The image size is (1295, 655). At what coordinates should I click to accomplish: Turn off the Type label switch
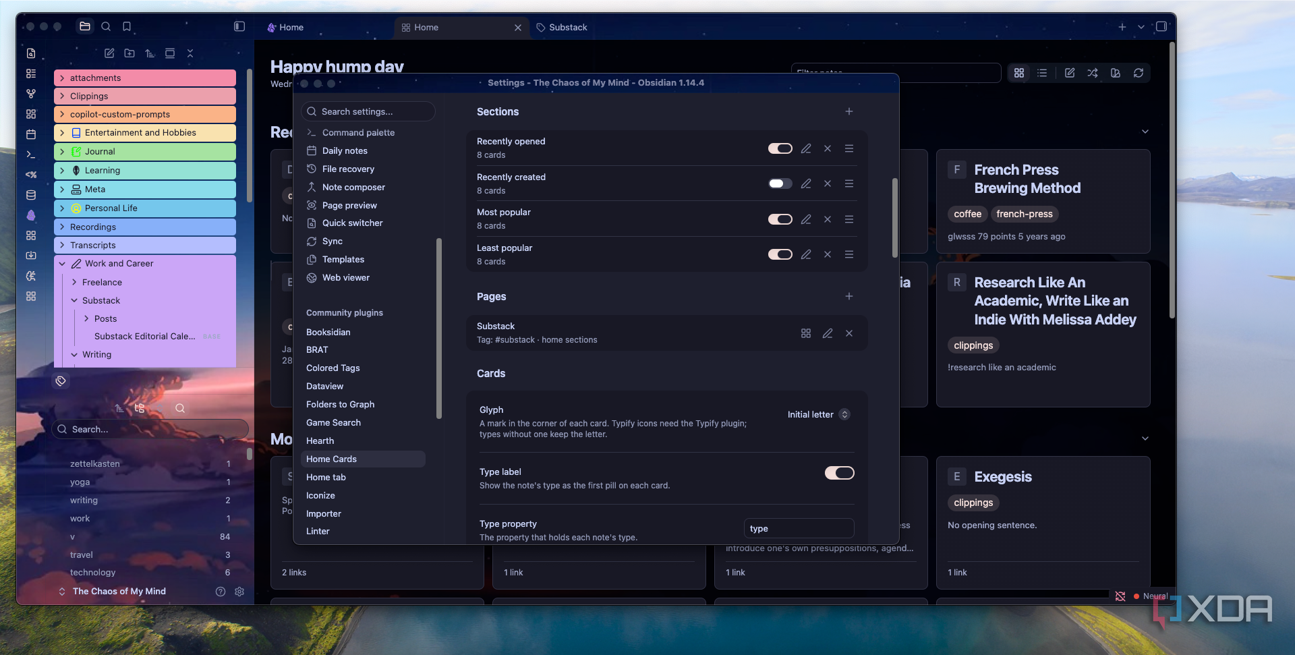[x=840, y=473]
